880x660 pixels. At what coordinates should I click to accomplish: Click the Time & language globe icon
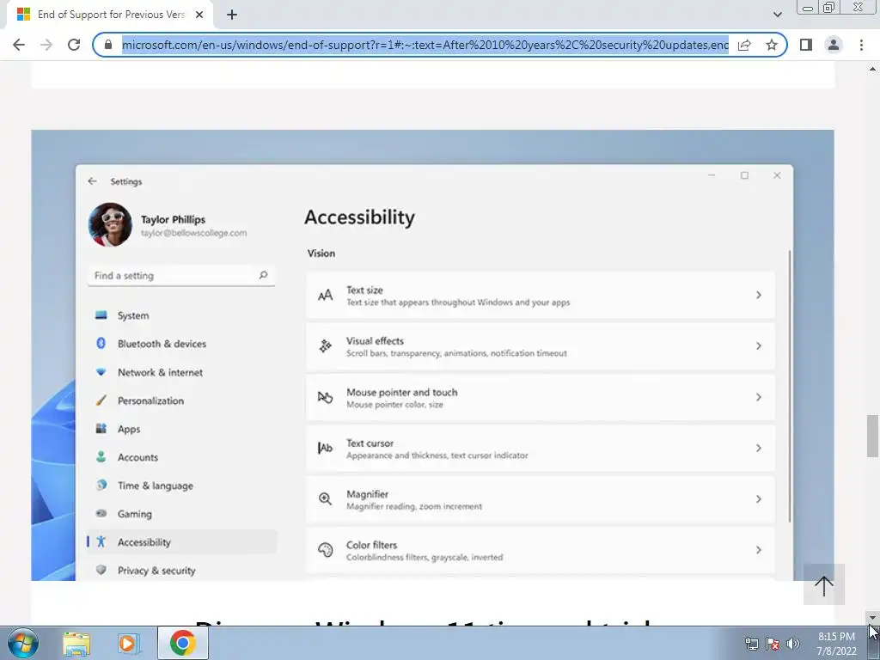101,485
